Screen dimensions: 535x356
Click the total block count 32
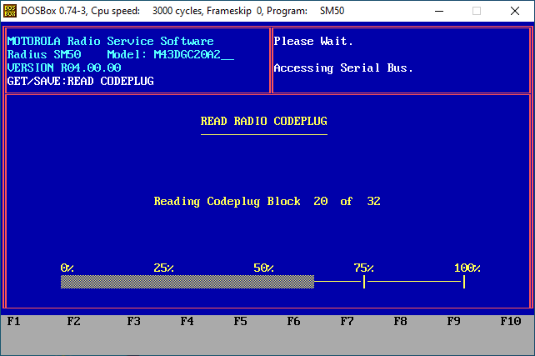pos(373,201)
